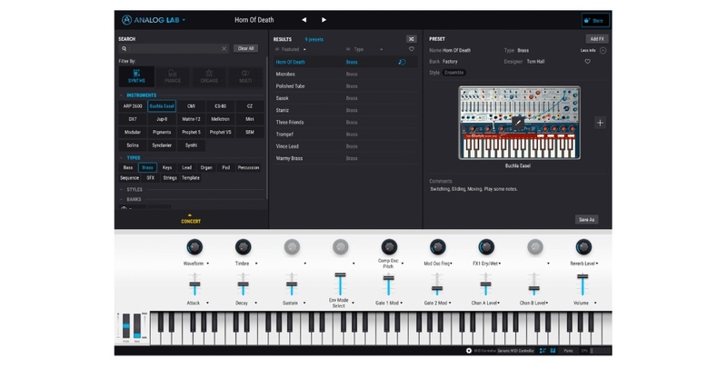The height and width of the screenshot is (369, 727).
Task: Toggle the Synclavier instrument filter
Action: [162, 145]
